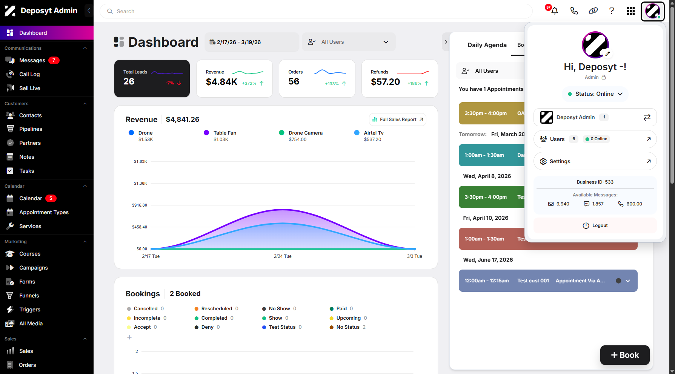This screenshot has height=374, width=675.
Task: Click the Refunds $57.20 card
Action: tap(400, 78)
